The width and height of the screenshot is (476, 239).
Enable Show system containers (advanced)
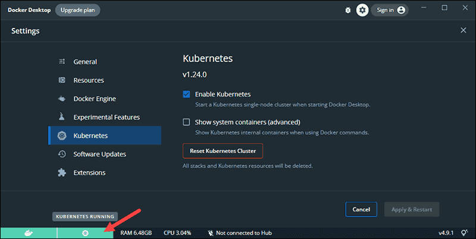pyautogui.click(x=187, y=122)
